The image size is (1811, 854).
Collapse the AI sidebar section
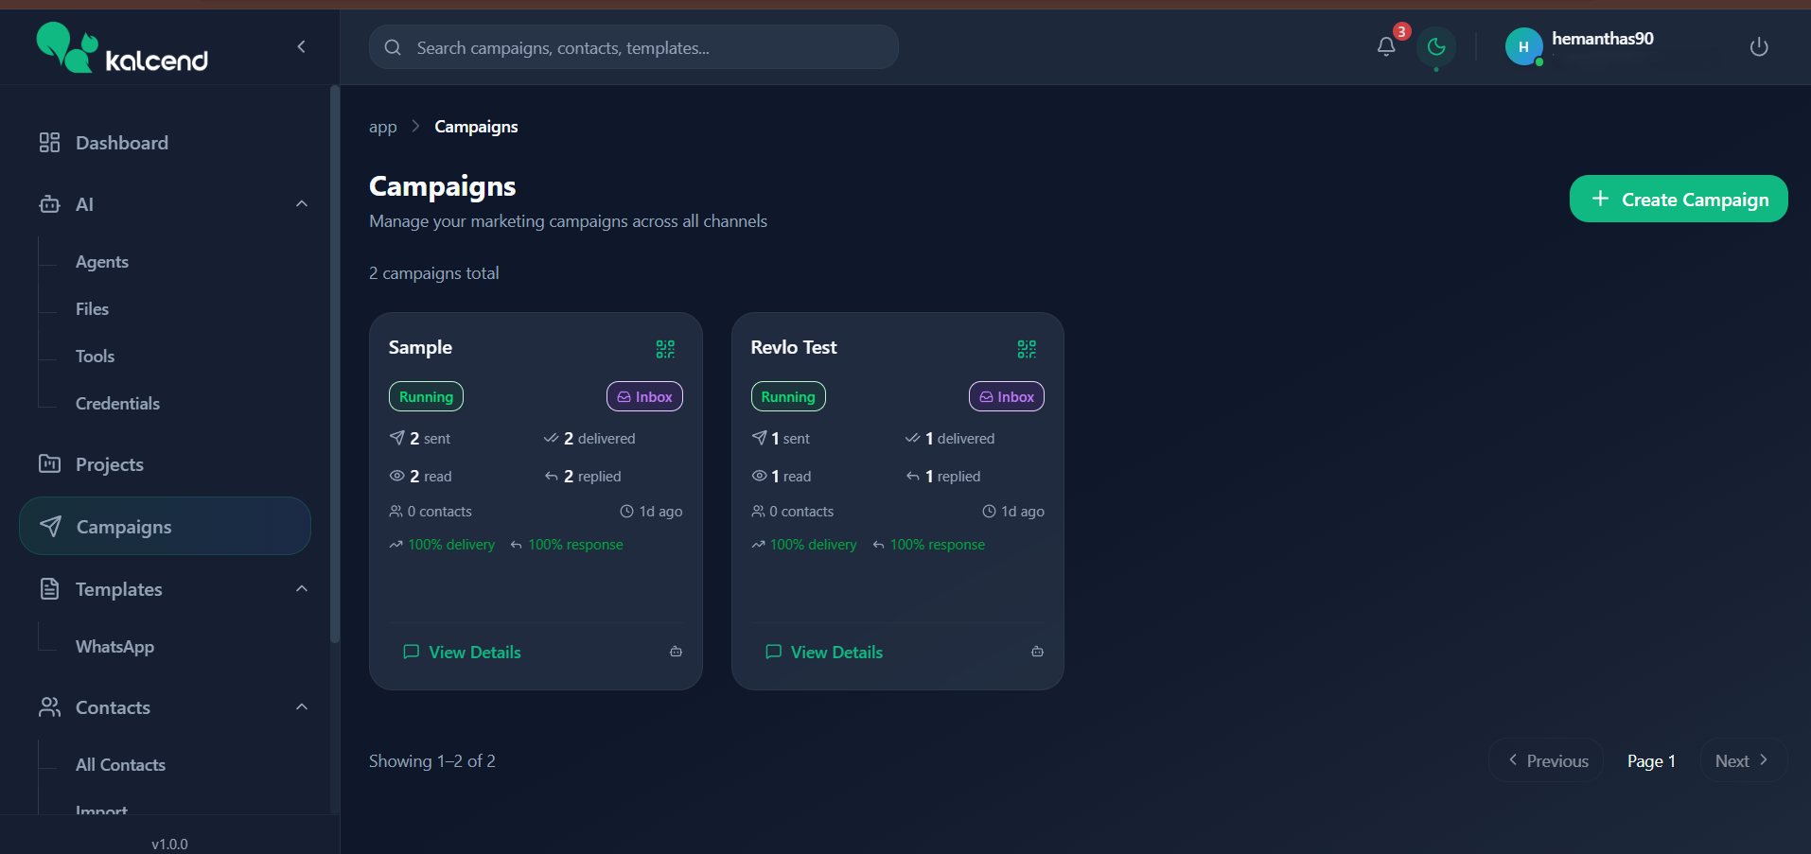tap(301, 203)
